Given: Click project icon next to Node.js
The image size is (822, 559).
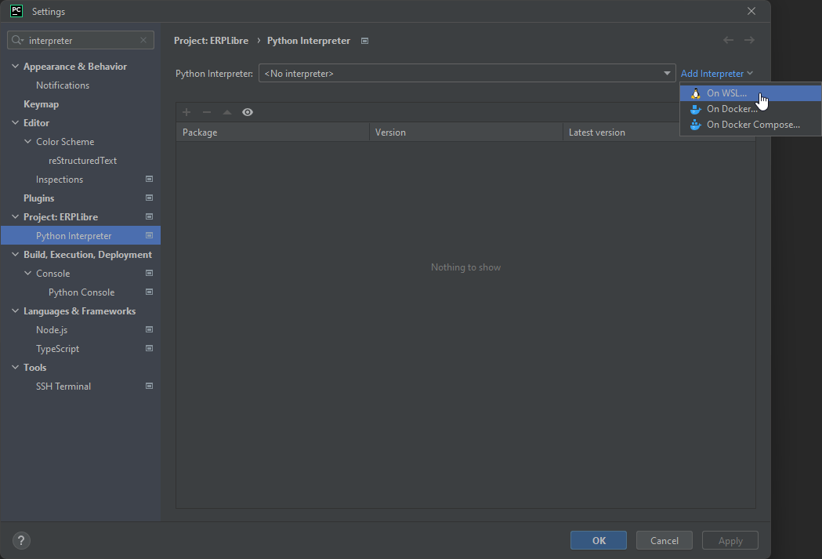Looking at the screenshot, I should pos(150,329).
